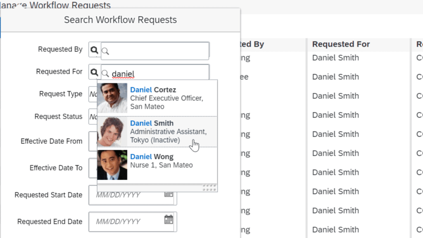Click Daniel Wong profile photo
Image resolution: width=423 pixels, height=238 pixels.
[112, 165]
